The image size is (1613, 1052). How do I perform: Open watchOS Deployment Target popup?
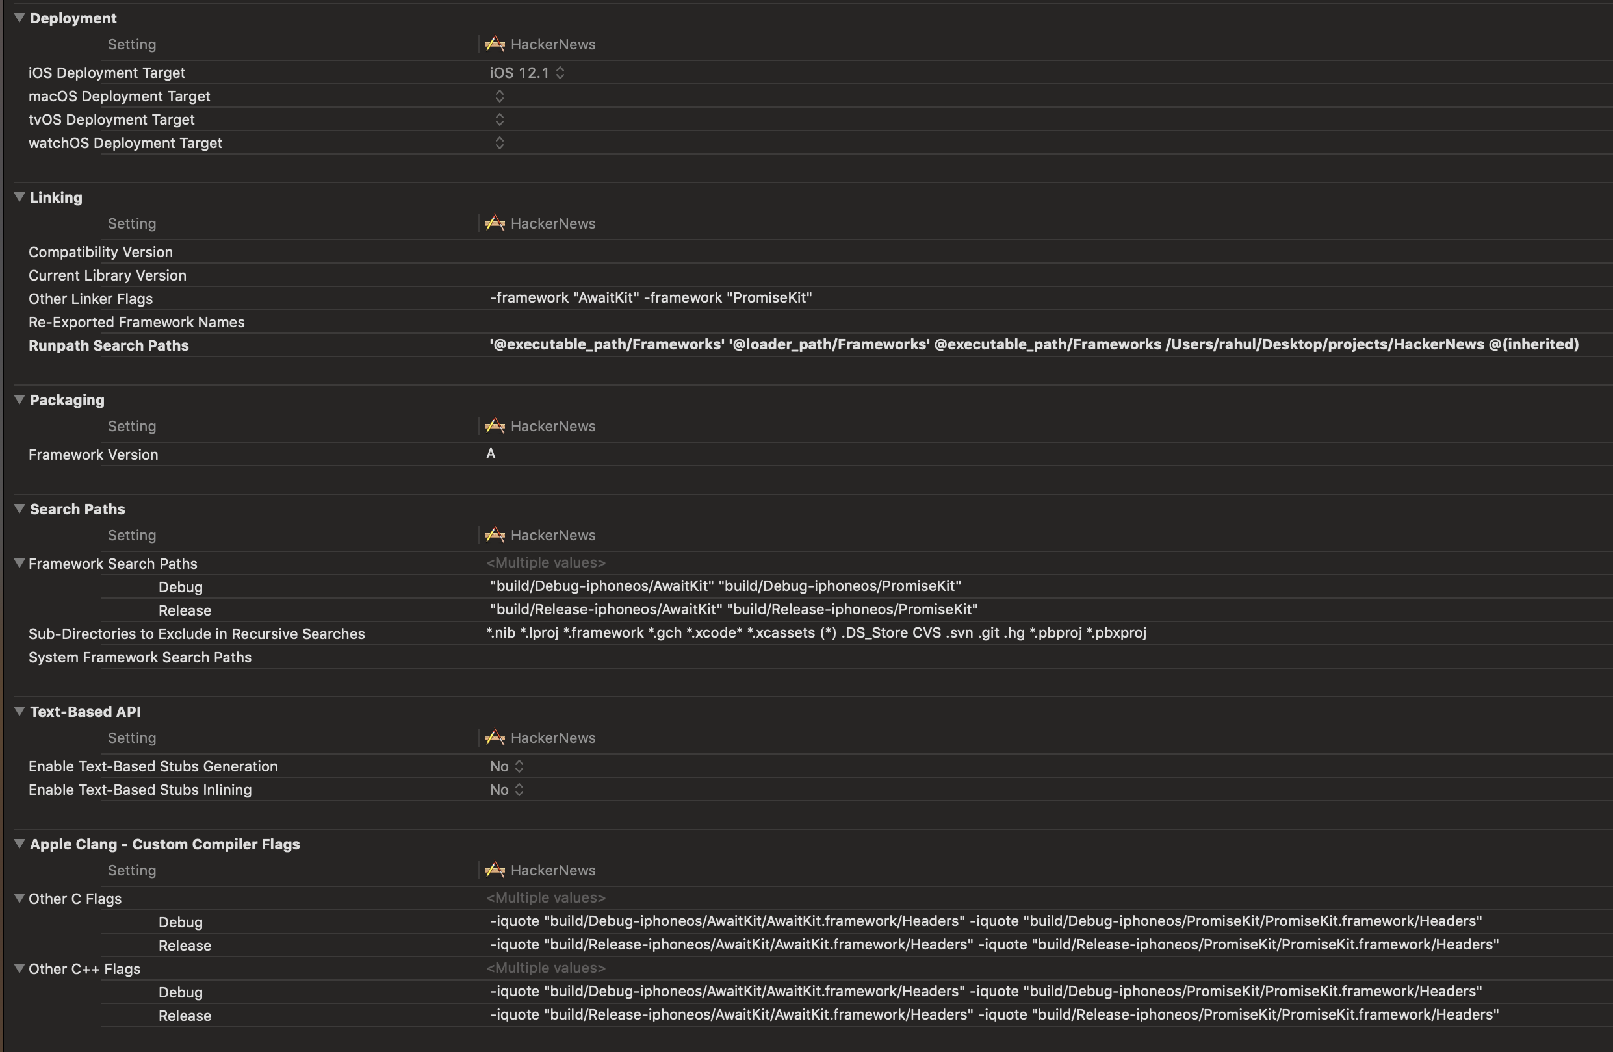(x=500, y=143)
